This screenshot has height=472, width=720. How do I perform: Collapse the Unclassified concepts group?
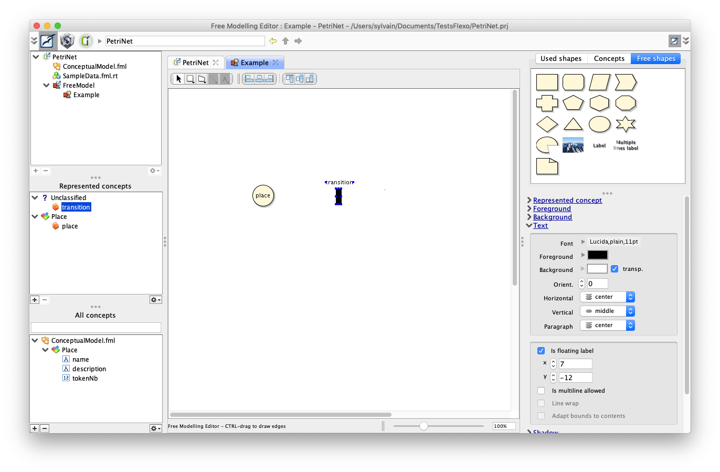tap(35, 198)
